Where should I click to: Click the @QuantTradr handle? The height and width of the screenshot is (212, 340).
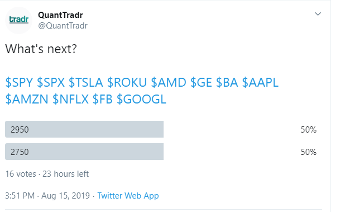pos(63,26)
